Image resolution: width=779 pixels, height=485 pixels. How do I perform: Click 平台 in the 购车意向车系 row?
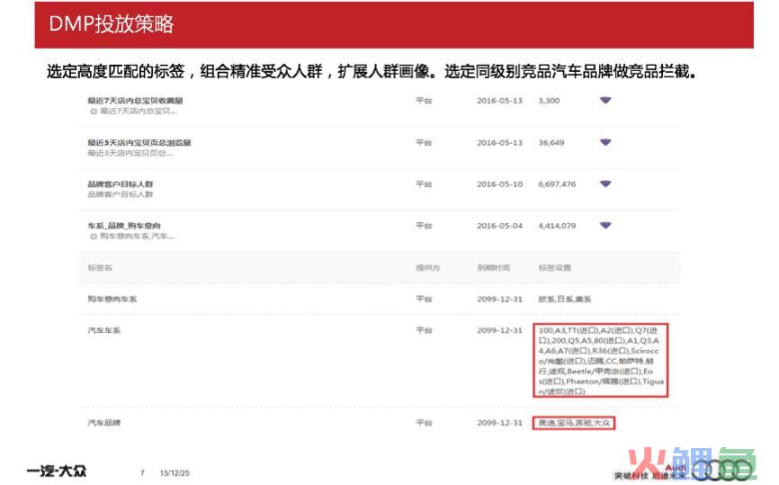click(424, 299)
